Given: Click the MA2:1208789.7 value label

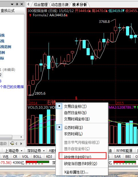Looking at the screenshot, I should click(122, 107).
